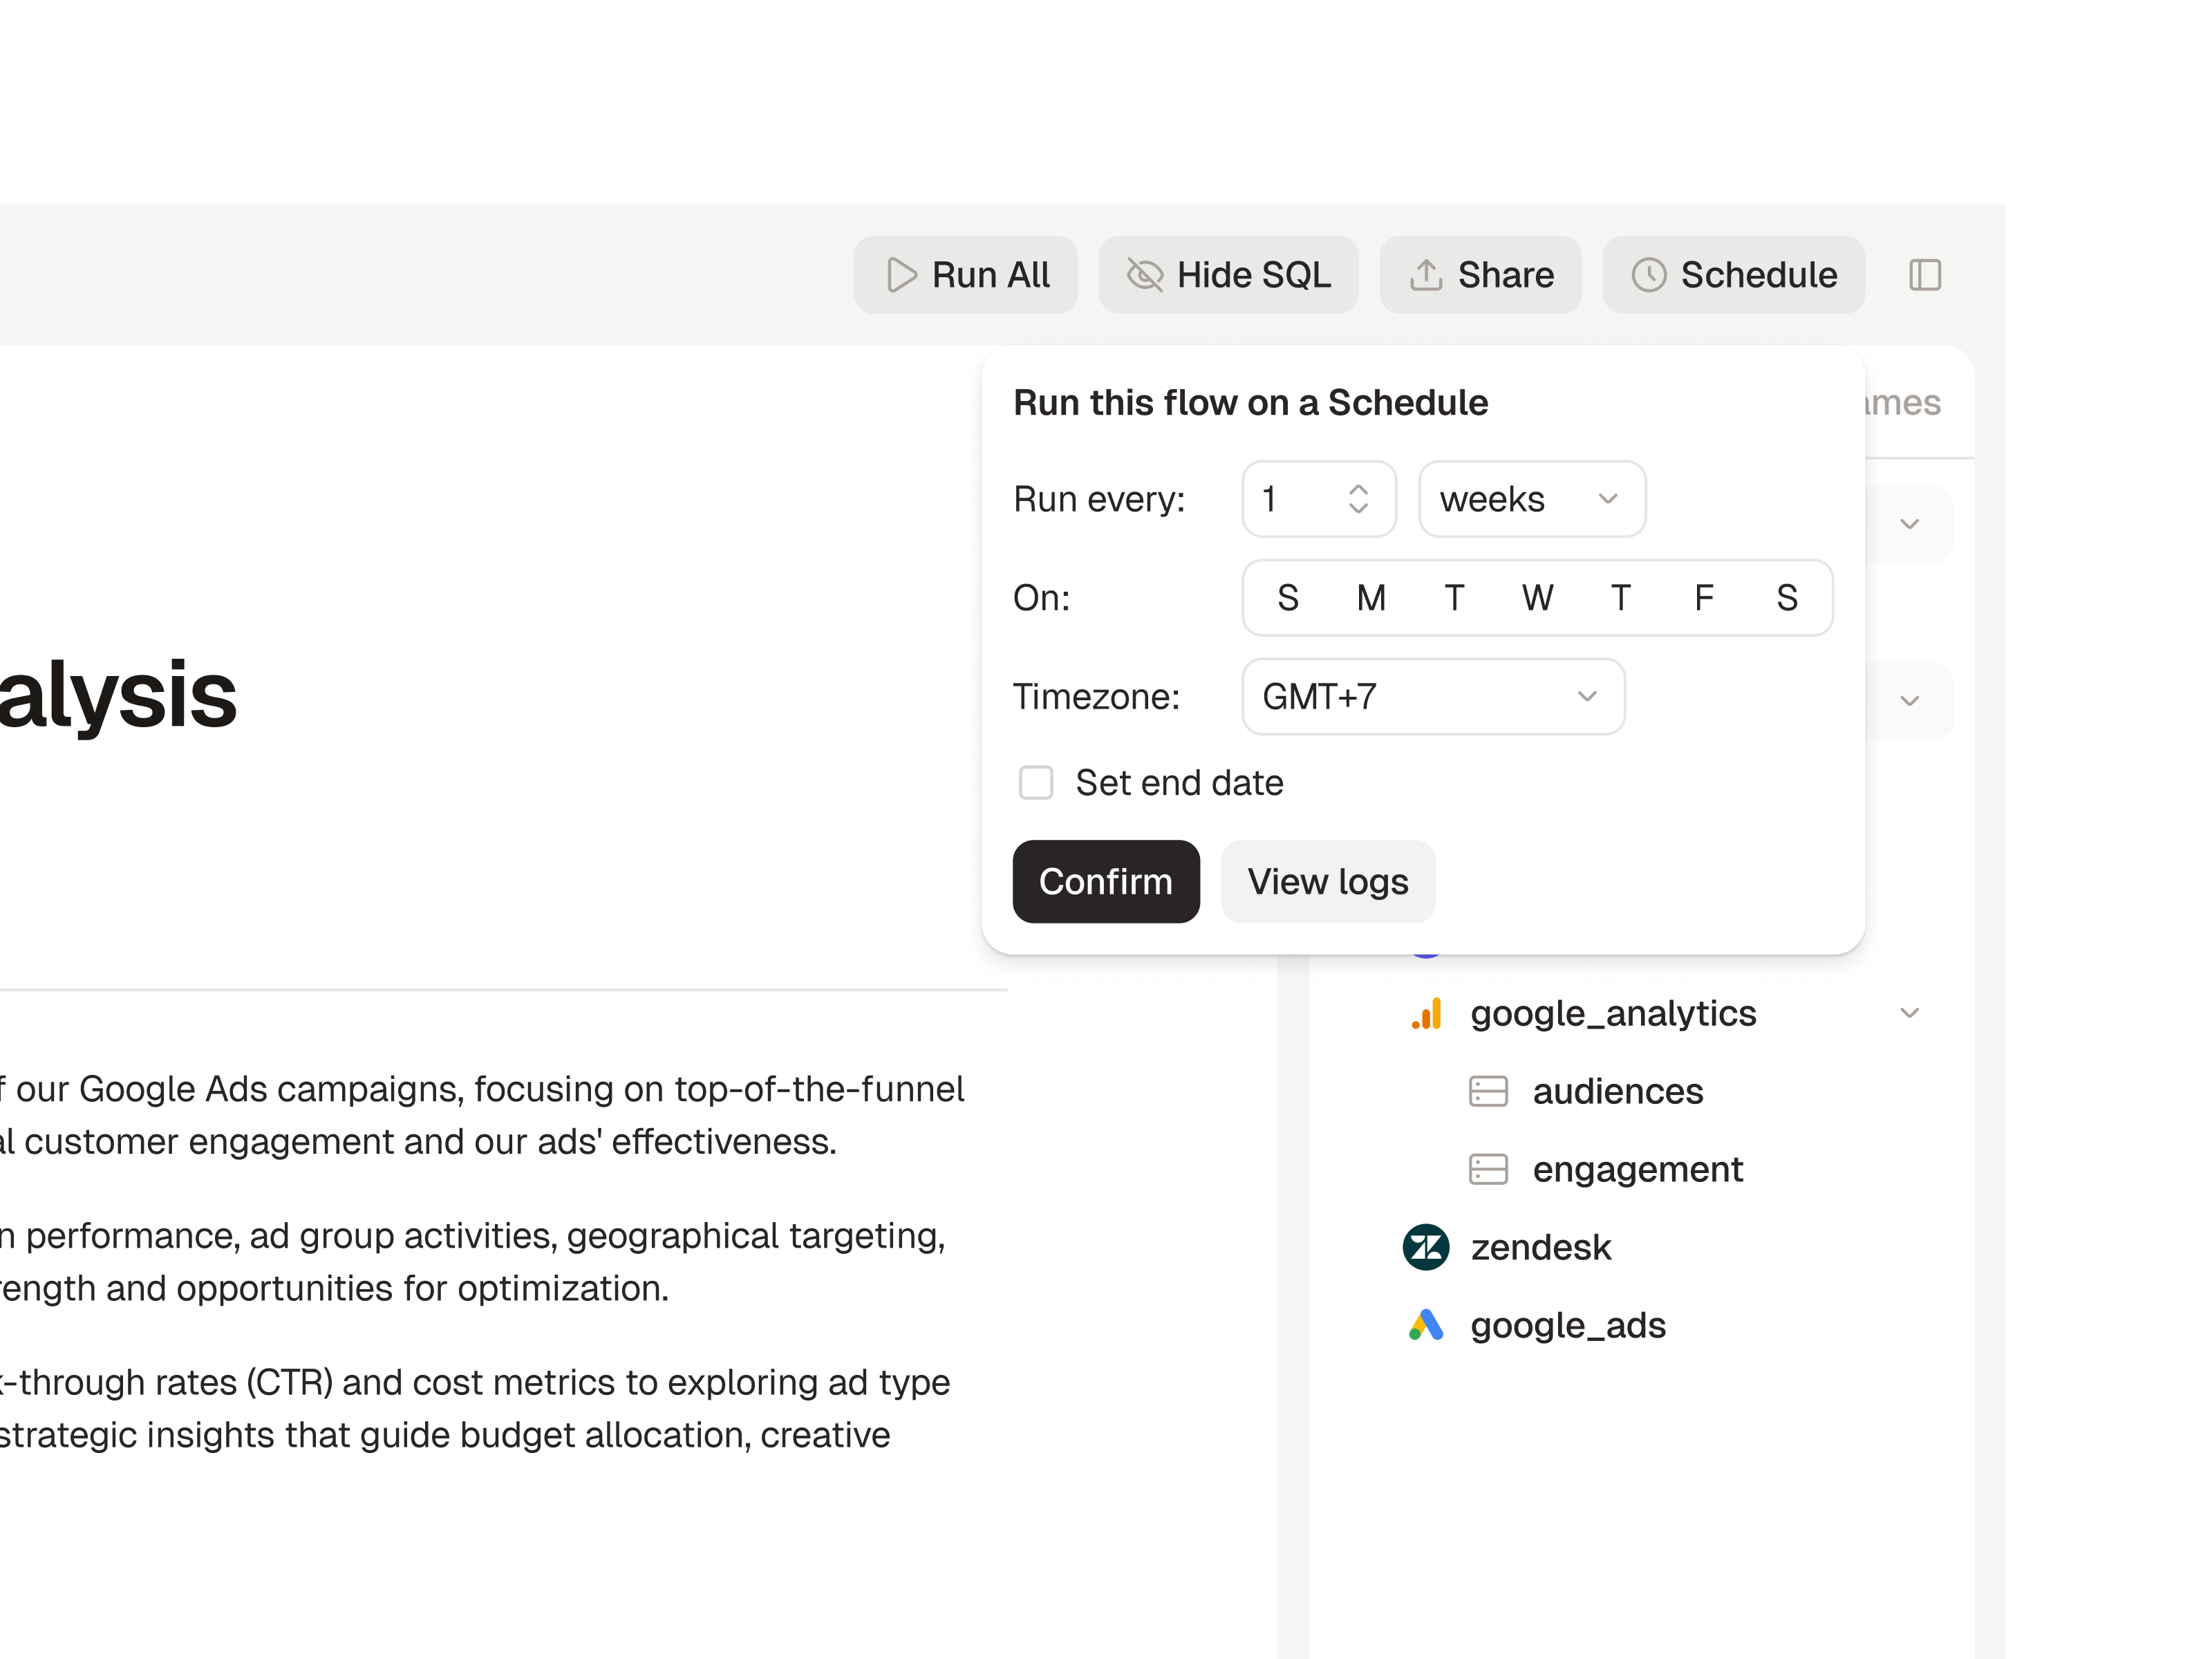Open View logs
The width and height of the screenshot is (2212, 1659).
(1327, 881)
